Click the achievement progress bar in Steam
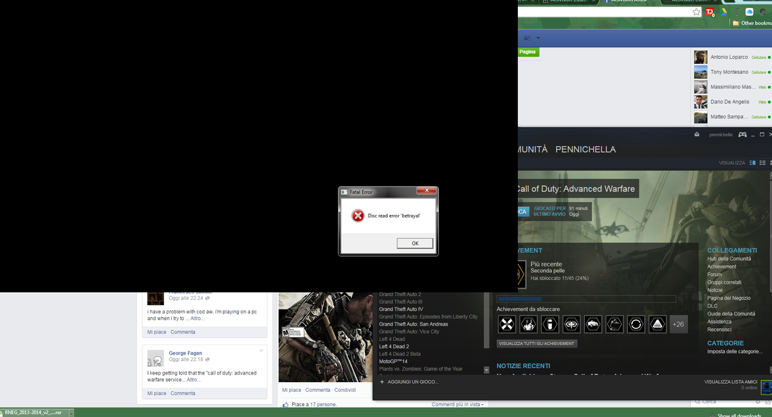772x417 pixels. pyautogui.click(x=586, y=299)
